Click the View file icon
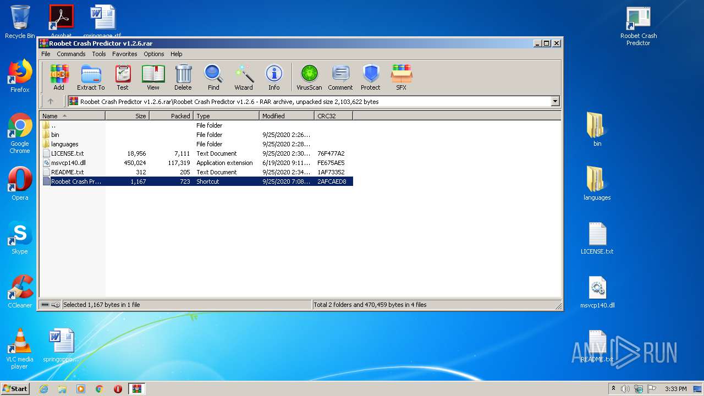The image size is (704, 396). (x=153, y=77)
